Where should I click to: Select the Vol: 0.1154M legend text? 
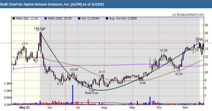pos(90,19)
